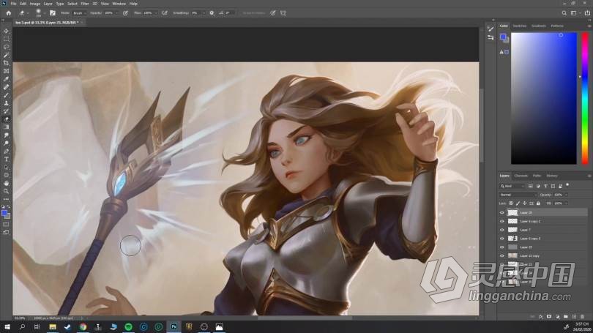Open the Image menu
The image size is (593, 333).
34,4
